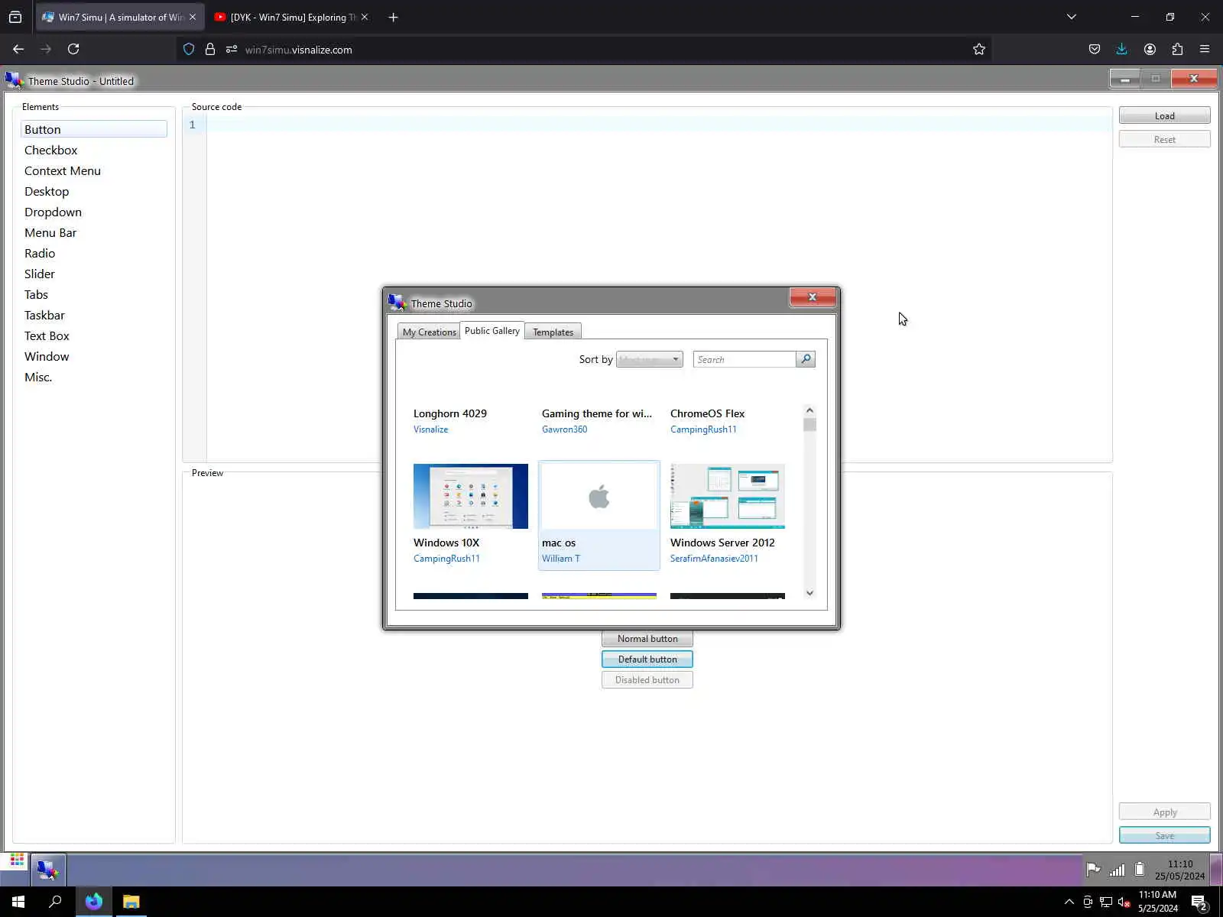1223x917 pixels.
Task: Choose Dropdown in the Elements list
Action: 94,212
